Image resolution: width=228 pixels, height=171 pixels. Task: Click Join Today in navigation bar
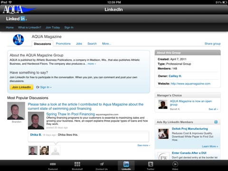53,28
